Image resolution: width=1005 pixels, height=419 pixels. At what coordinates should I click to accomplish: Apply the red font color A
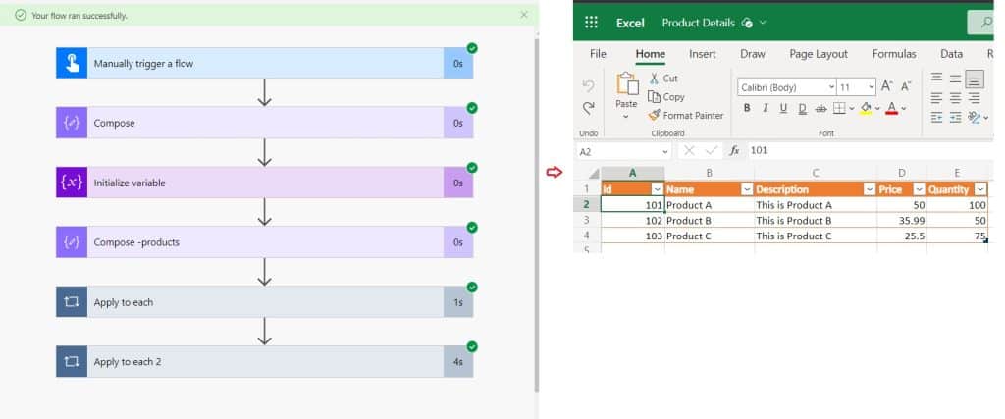[891, 108]
